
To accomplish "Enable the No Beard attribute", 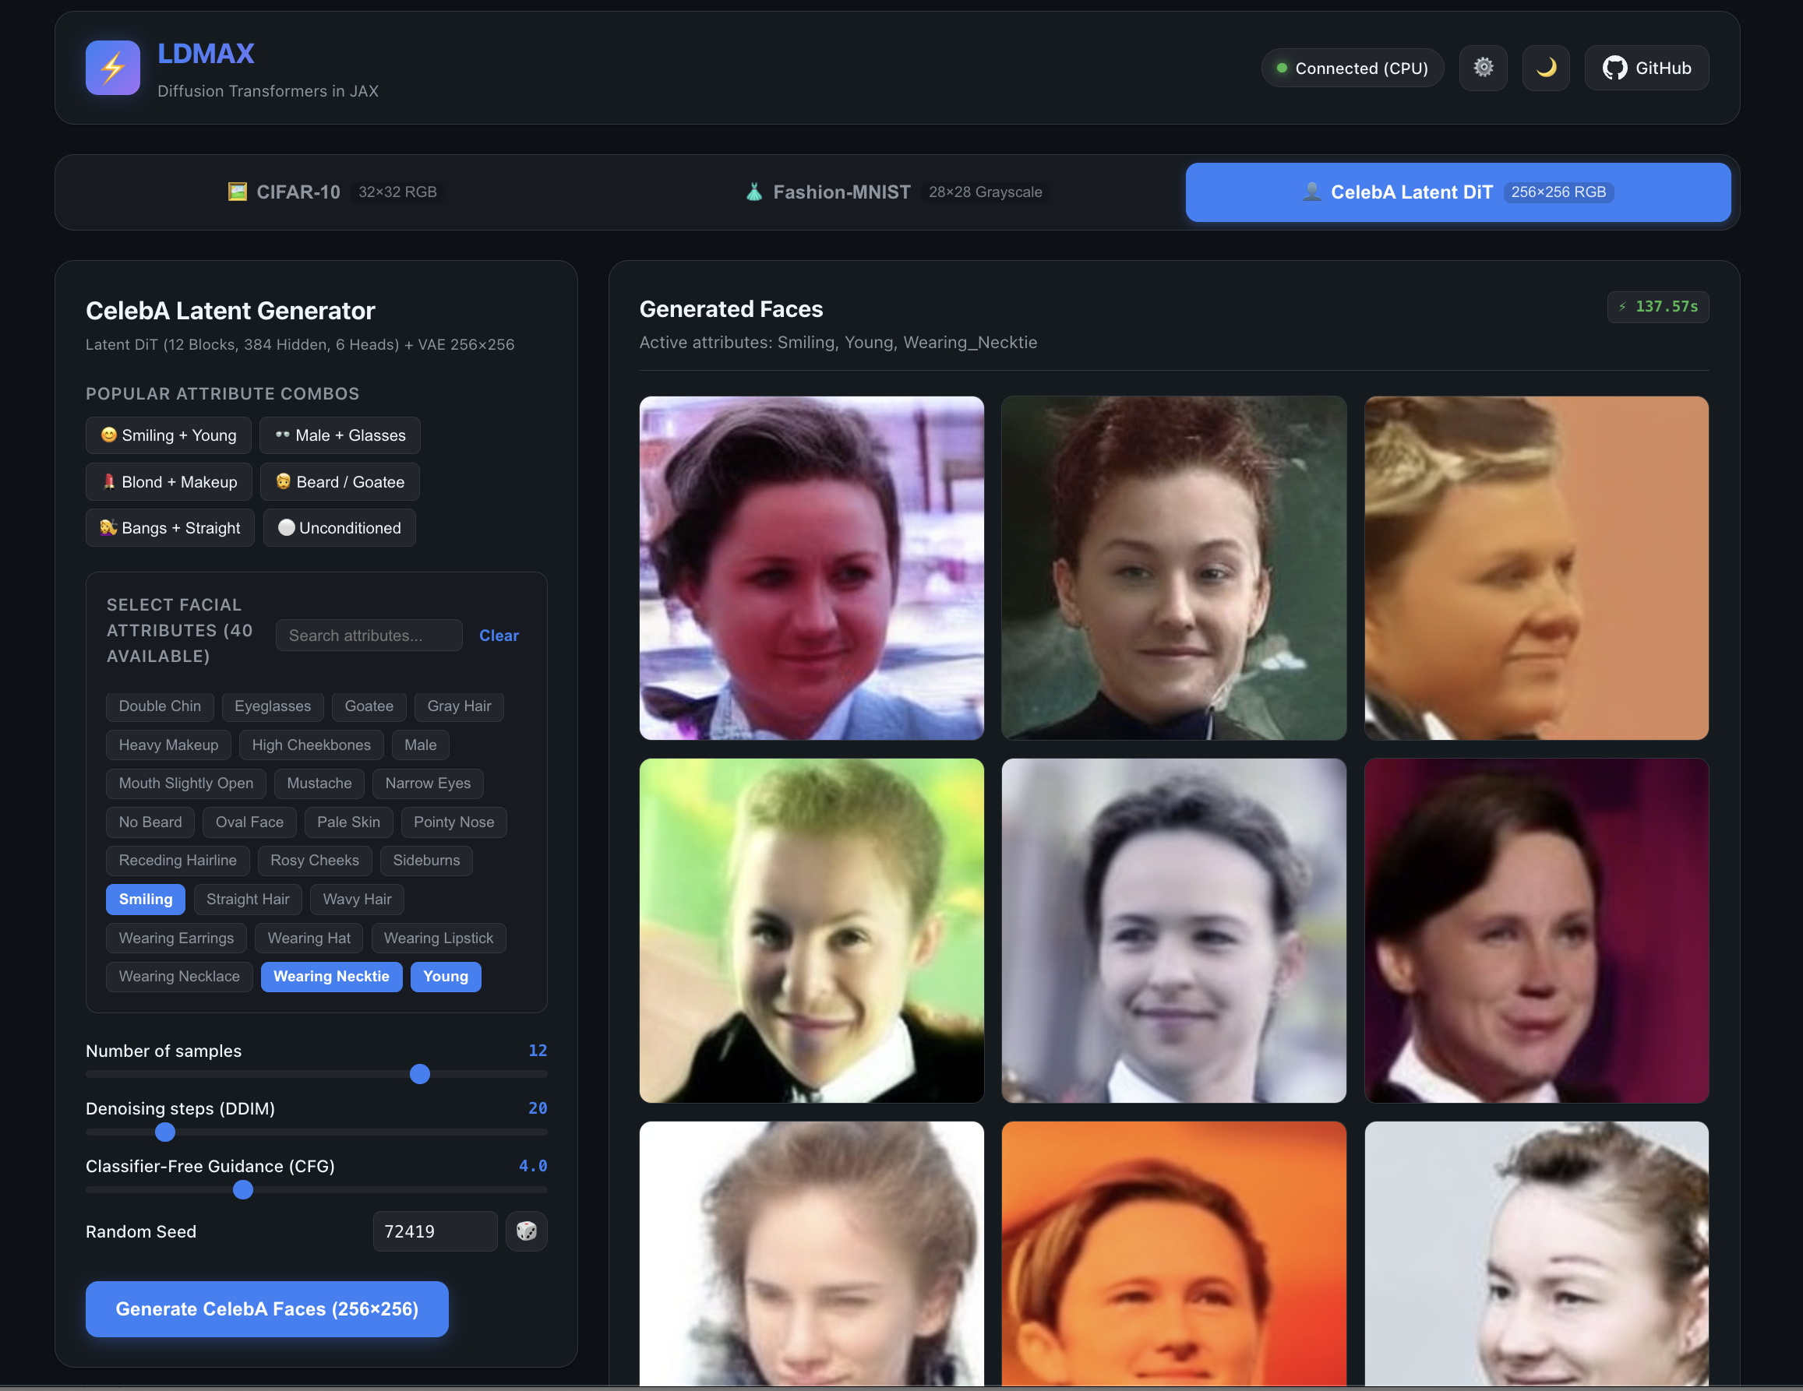I will click(x=150, y=822).
